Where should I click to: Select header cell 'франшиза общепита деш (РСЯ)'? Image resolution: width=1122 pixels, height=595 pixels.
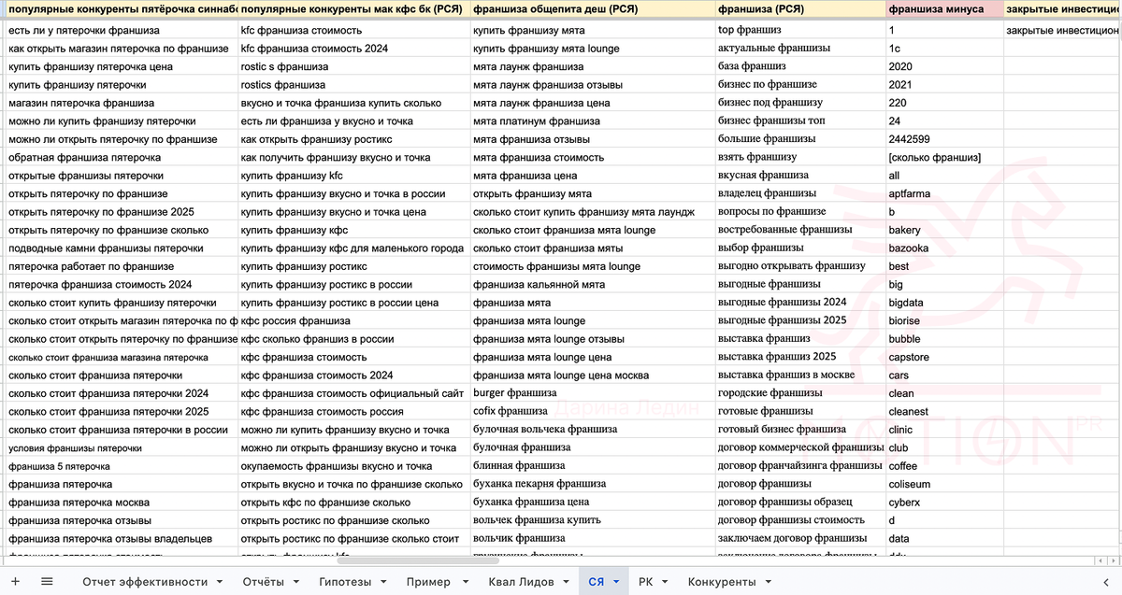591,8
